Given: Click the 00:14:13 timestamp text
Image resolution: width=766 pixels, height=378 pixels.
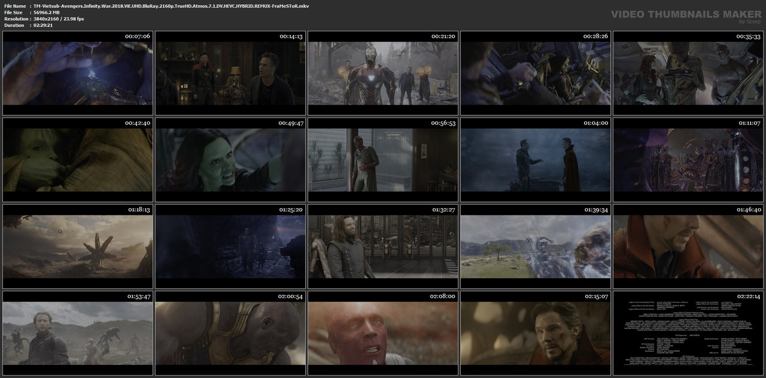Looking at the screenshot, I should (290, 36).
